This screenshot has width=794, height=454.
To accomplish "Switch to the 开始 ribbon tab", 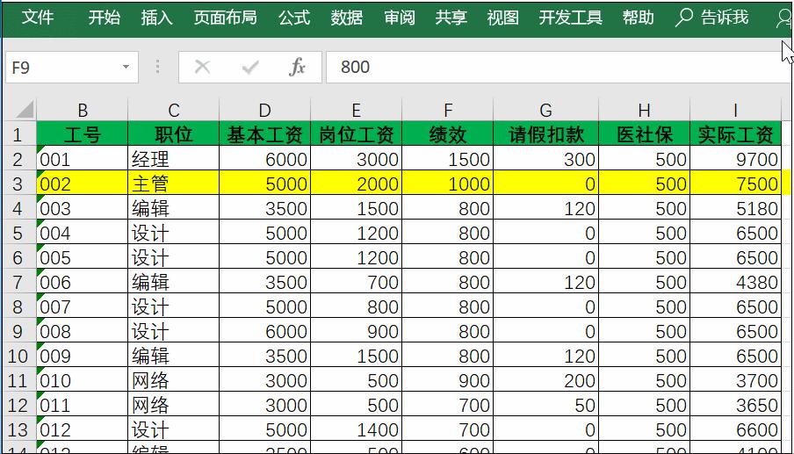I will point(105,18).
